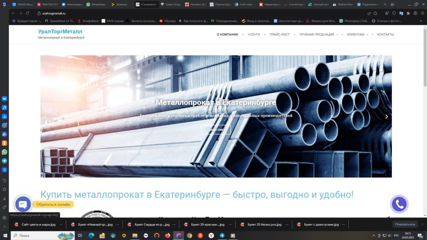427x240 pixels.
Task: Open the Альфабанк bookmark
Action: click(88, 21)
